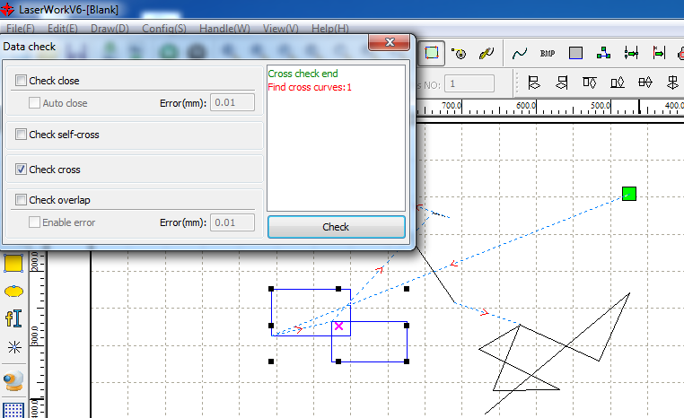The height and width of the screenshot is (418, 684).
Task: Click the capture camera icon
Action: tap(13, 381)
